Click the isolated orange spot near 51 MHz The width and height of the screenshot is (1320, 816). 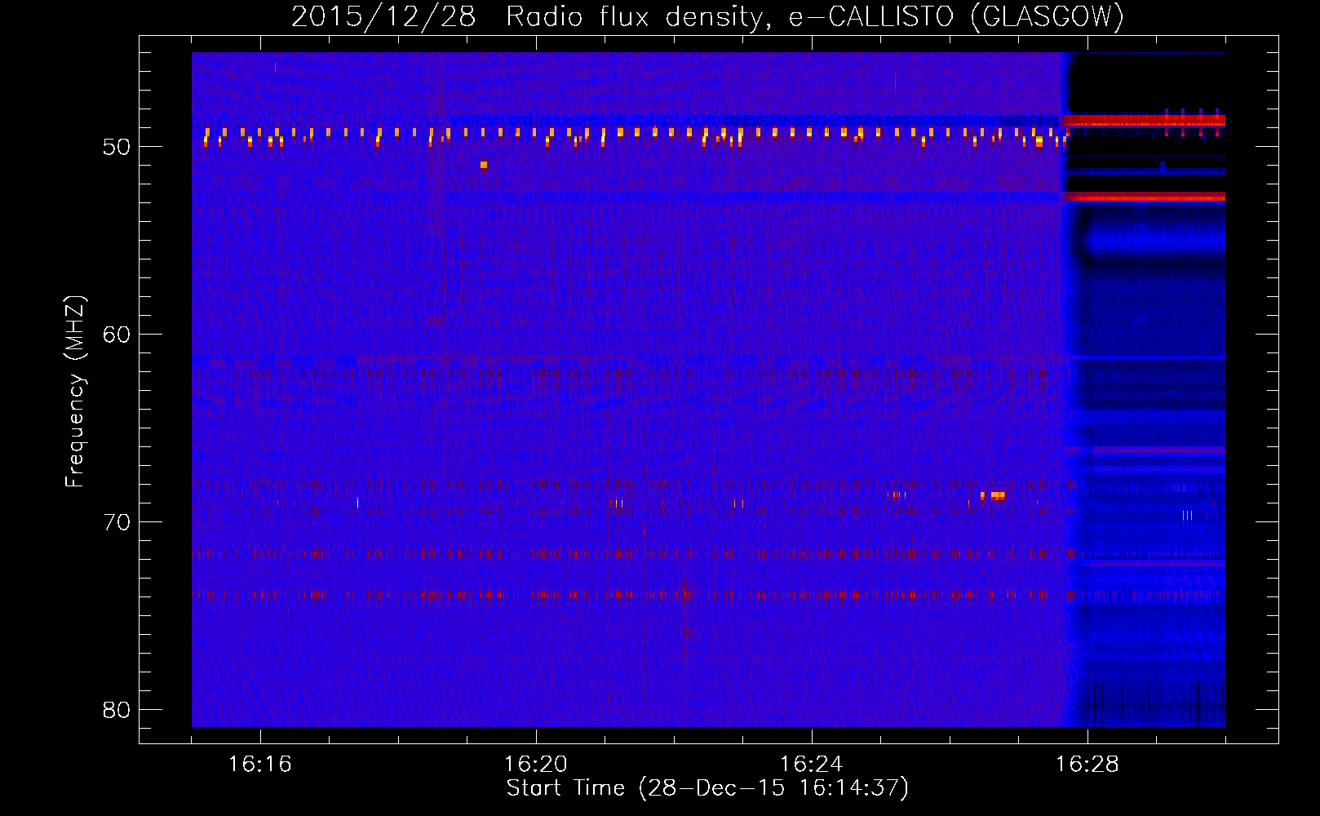pyautogui.click(x=484, y=165)
